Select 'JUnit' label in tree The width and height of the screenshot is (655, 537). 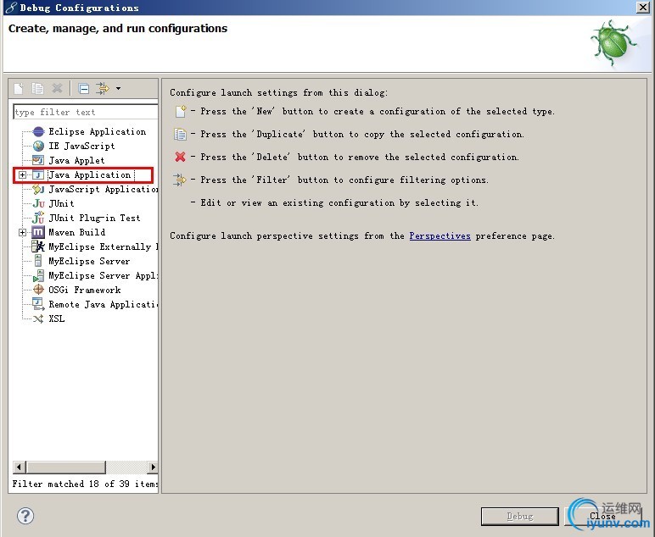[x=61, y=203]
